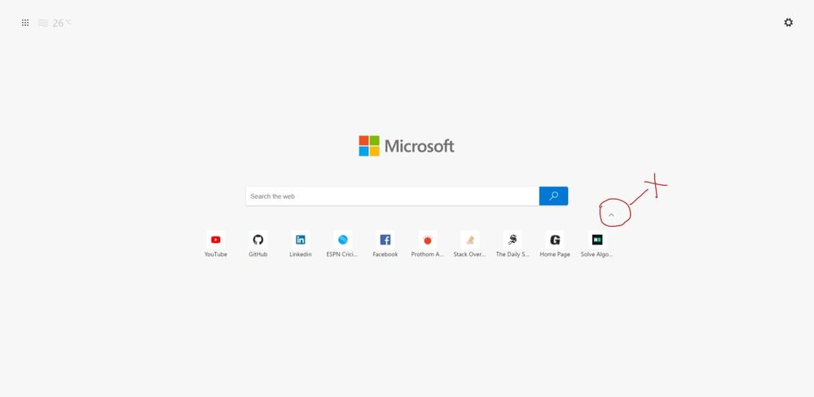Open the Home Page quick link tile
This screenshot has width=814, height=397.
click(x=555, y=245)
